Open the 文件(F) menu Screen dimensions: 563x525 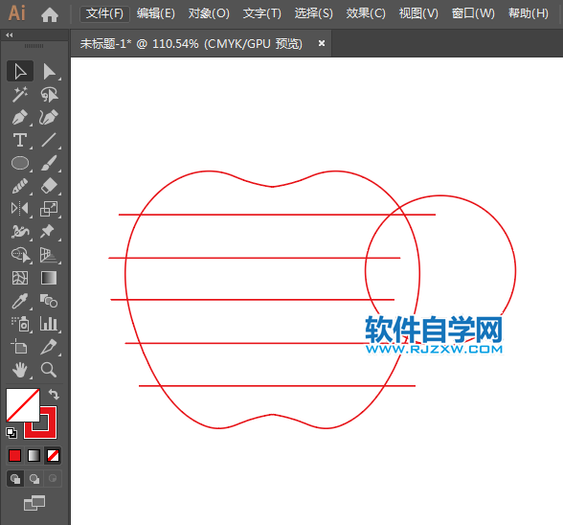[x=104, y=14]
